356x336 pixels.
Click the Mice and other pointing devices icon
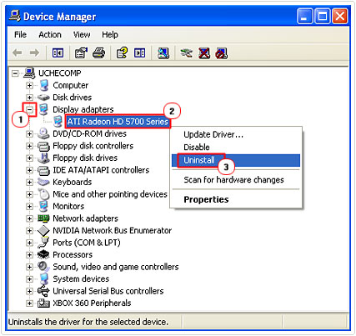pyautogui.click(x=43, y=194)
